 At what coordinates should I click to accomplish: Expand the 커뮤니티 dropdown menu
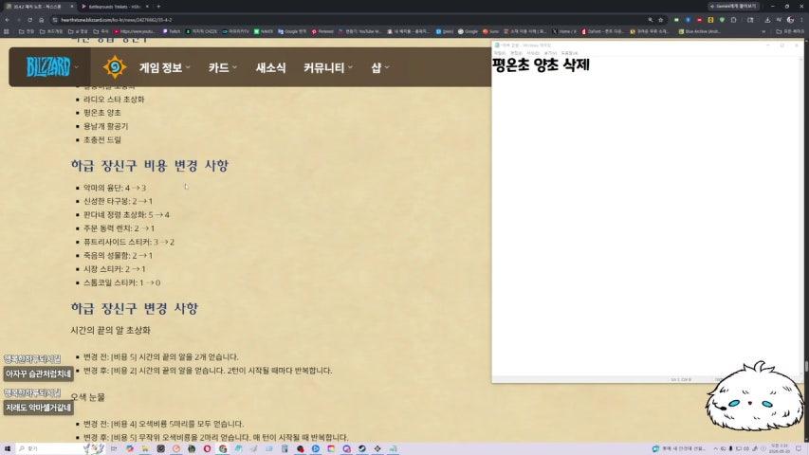[x=328, y=67]
